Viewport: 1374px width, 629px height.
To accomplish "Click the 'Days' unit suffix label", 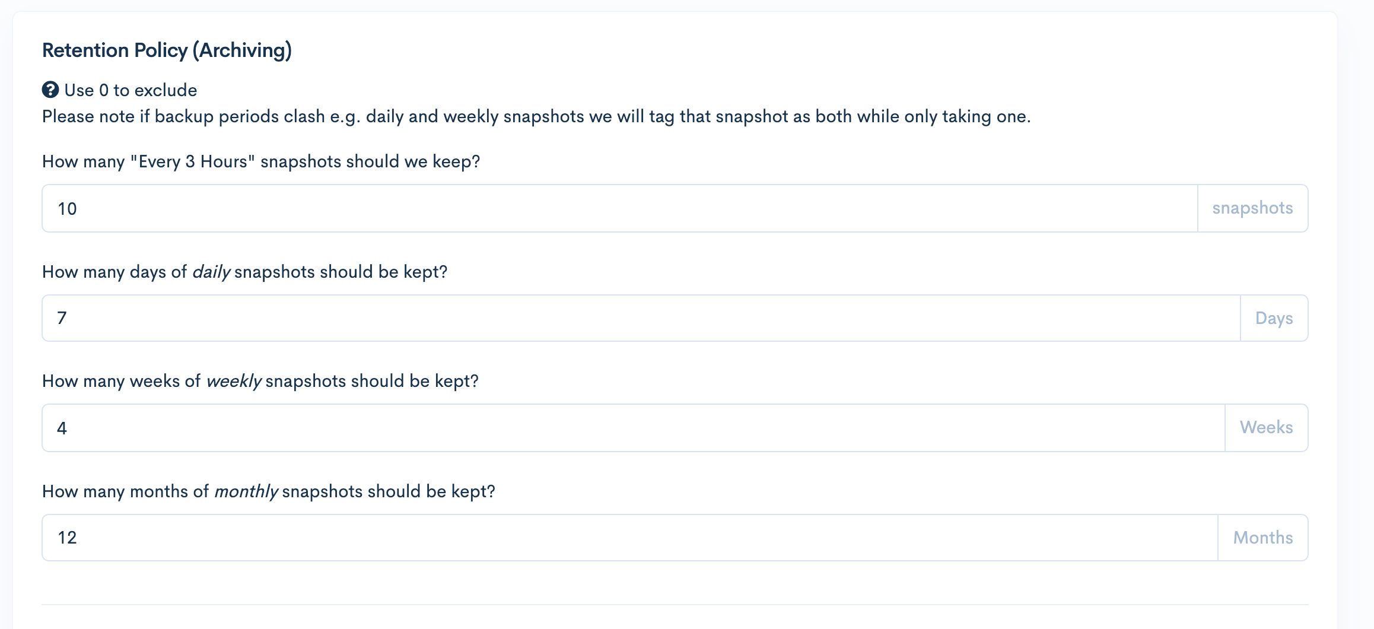I will coord(1274,318).
